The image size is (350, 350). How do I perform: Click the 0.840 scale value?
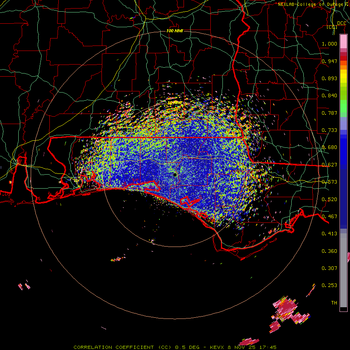point(329,96)
